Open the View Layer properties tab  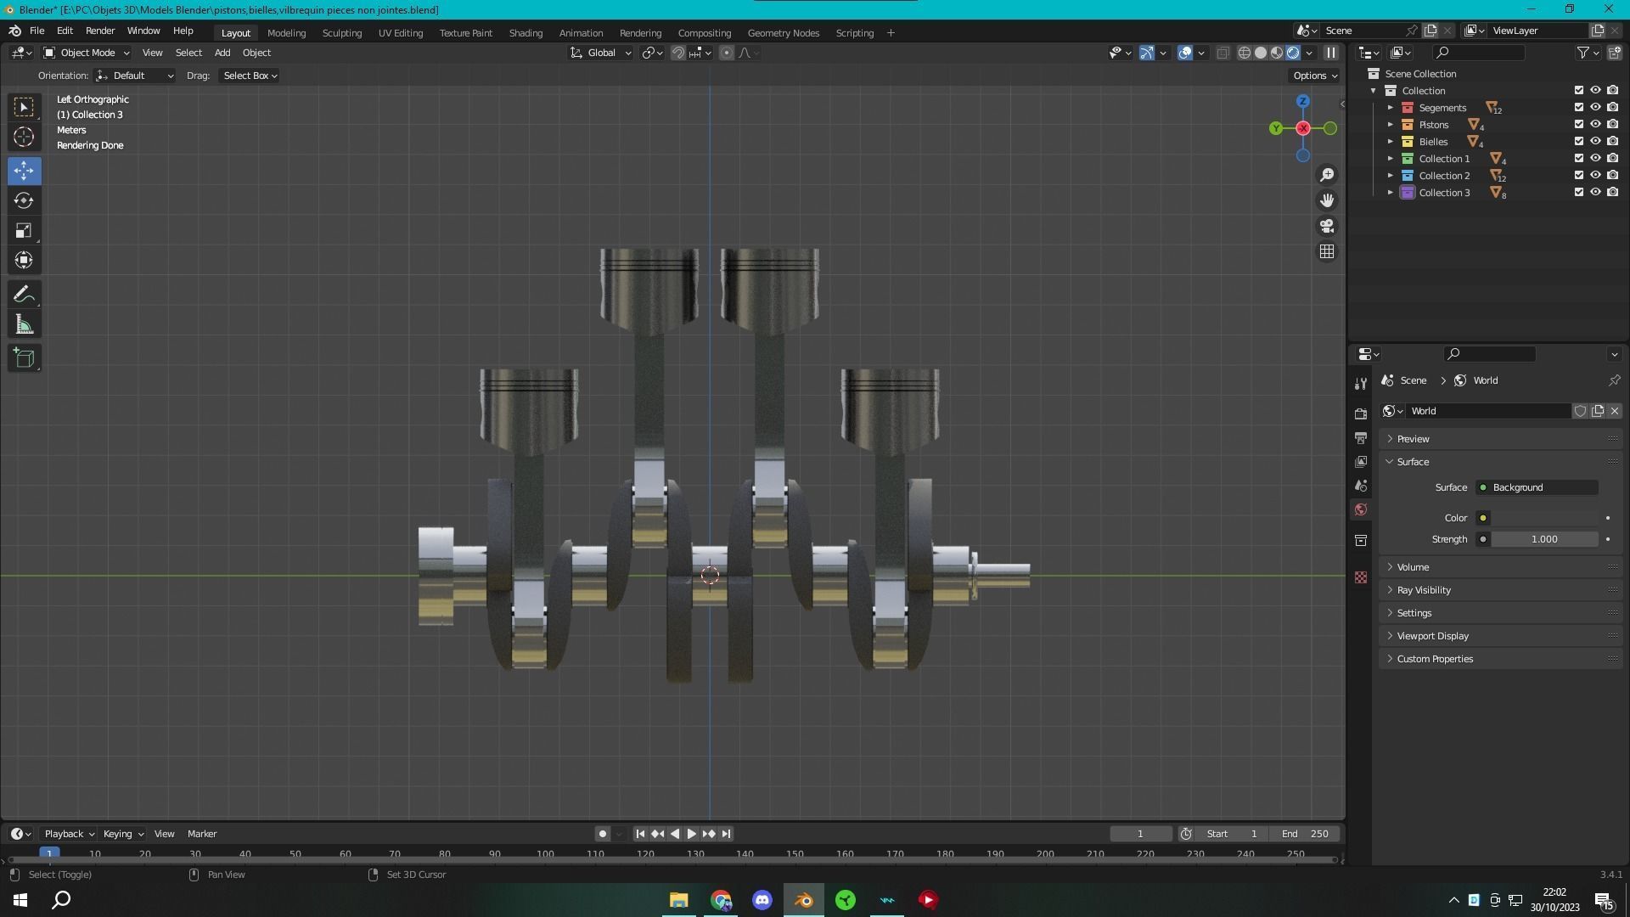click(x=1361, y=462)
